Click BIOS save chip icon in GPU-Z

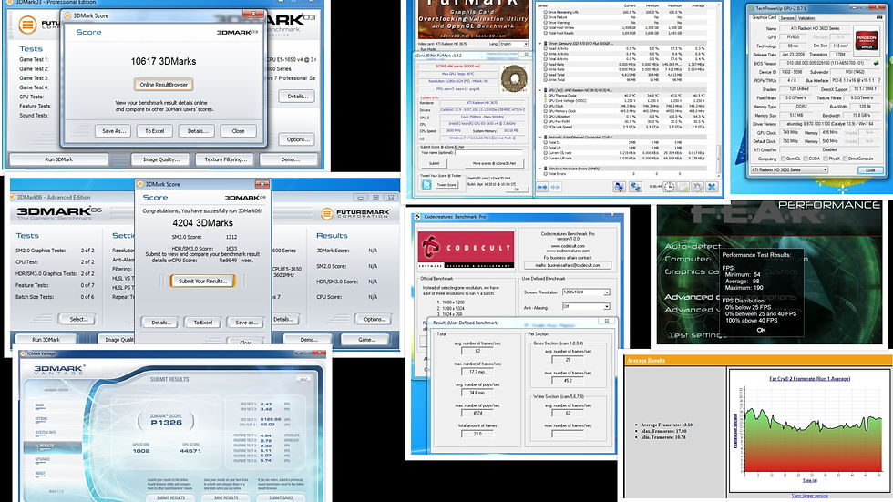(876, 63)
